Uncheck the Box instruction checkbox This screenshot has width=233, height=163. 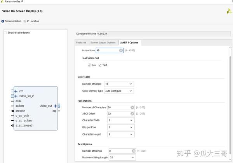(89, 65)
